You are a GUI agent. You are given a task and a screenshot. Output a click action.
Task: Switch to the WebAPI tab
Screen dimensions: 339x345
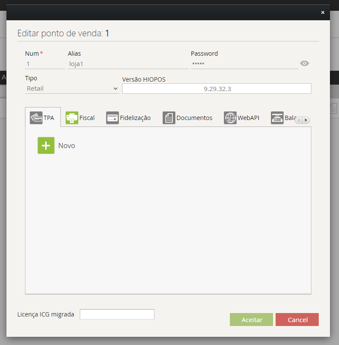point(242,118)
